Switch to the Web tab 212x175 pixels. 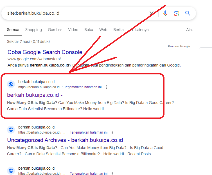103,30
